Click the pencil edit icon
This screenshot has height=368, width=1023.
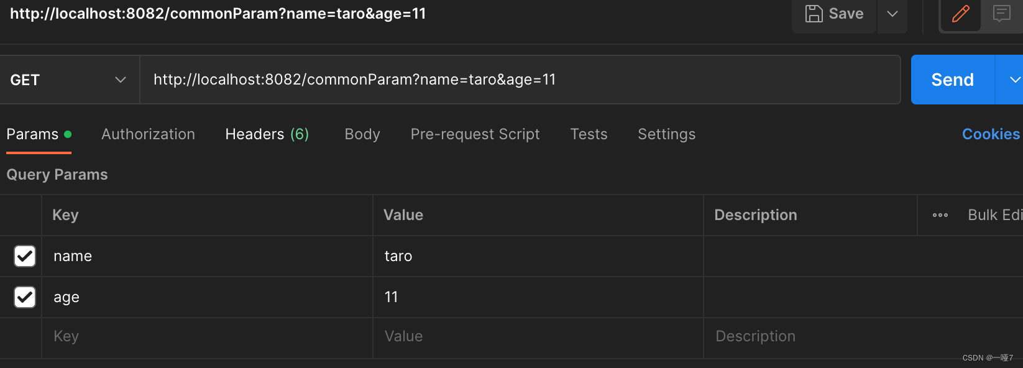(x=960, y=14)
